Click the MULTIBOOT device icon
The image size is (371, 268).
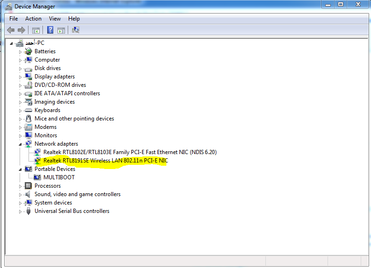(37, 177)
